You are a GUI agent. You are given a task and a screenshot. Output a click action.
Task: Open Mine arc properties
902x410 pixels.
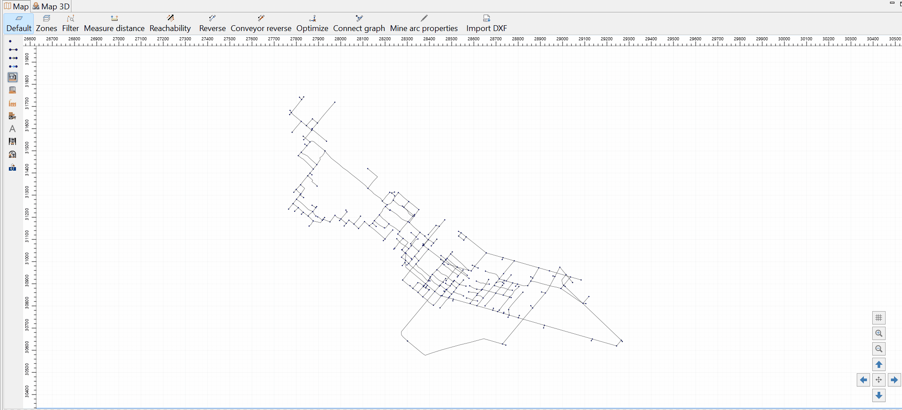click(x=424, y=23)
